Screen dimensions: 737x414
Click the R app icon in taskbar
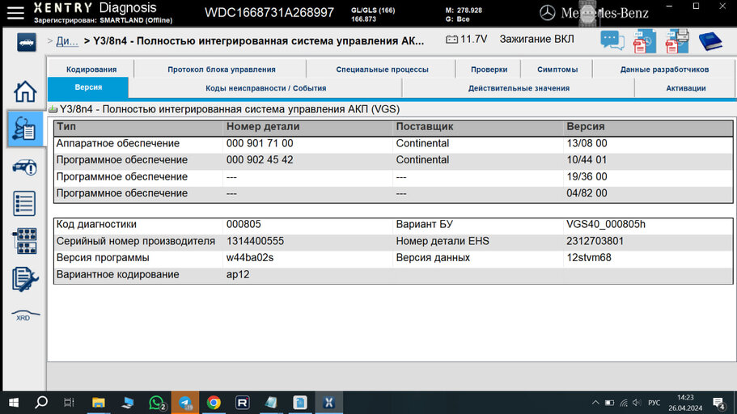(x=243, y=403)
